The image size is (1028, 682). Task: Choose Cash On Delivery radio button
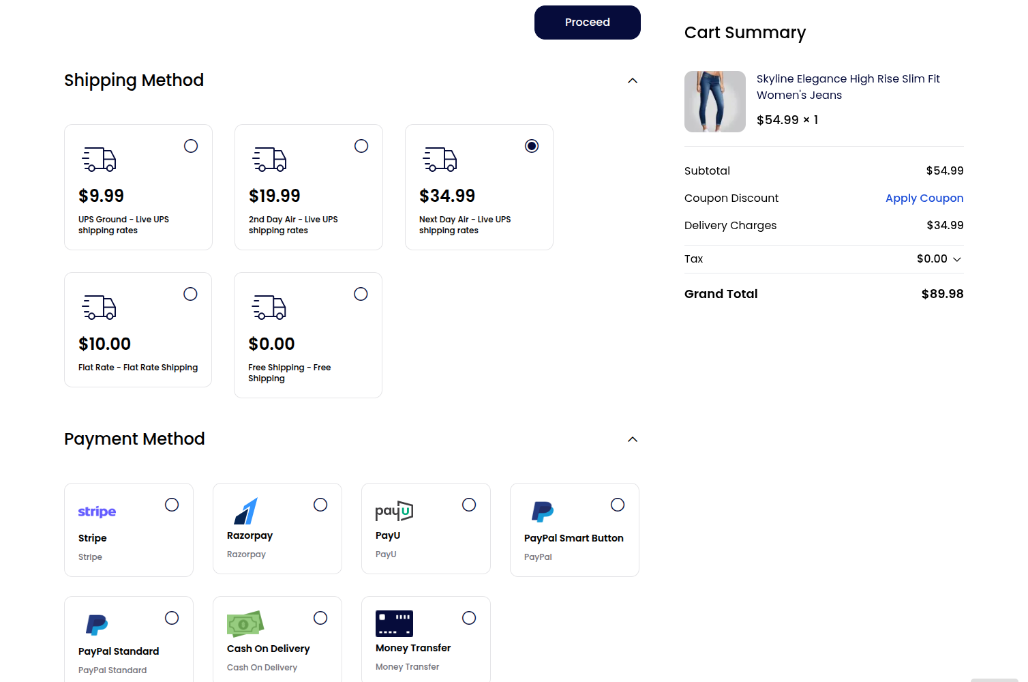pyautogui.click(x=320, y=618)
